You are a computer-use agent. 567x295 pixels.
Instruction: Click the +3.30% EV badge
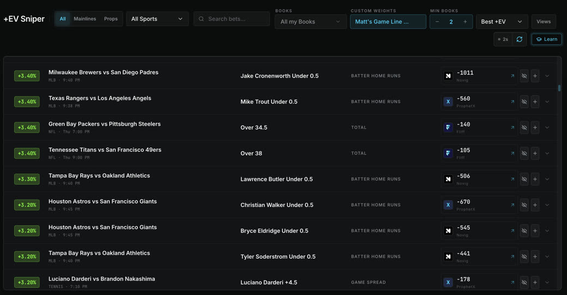[27, 179]
